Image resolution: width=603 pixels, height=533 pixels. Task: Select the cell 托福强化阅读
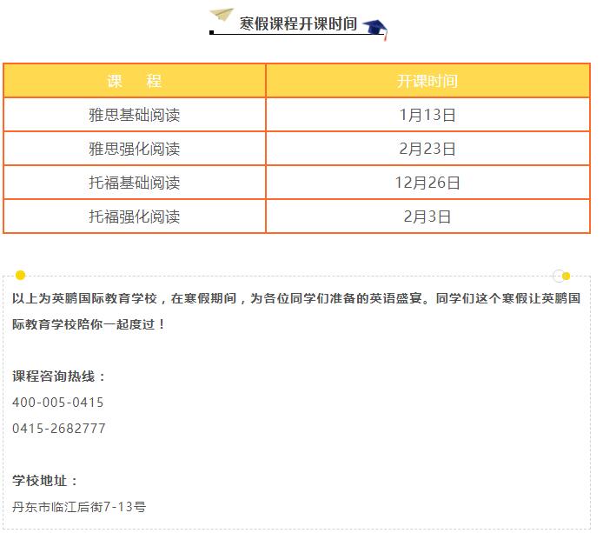[134, 217]
